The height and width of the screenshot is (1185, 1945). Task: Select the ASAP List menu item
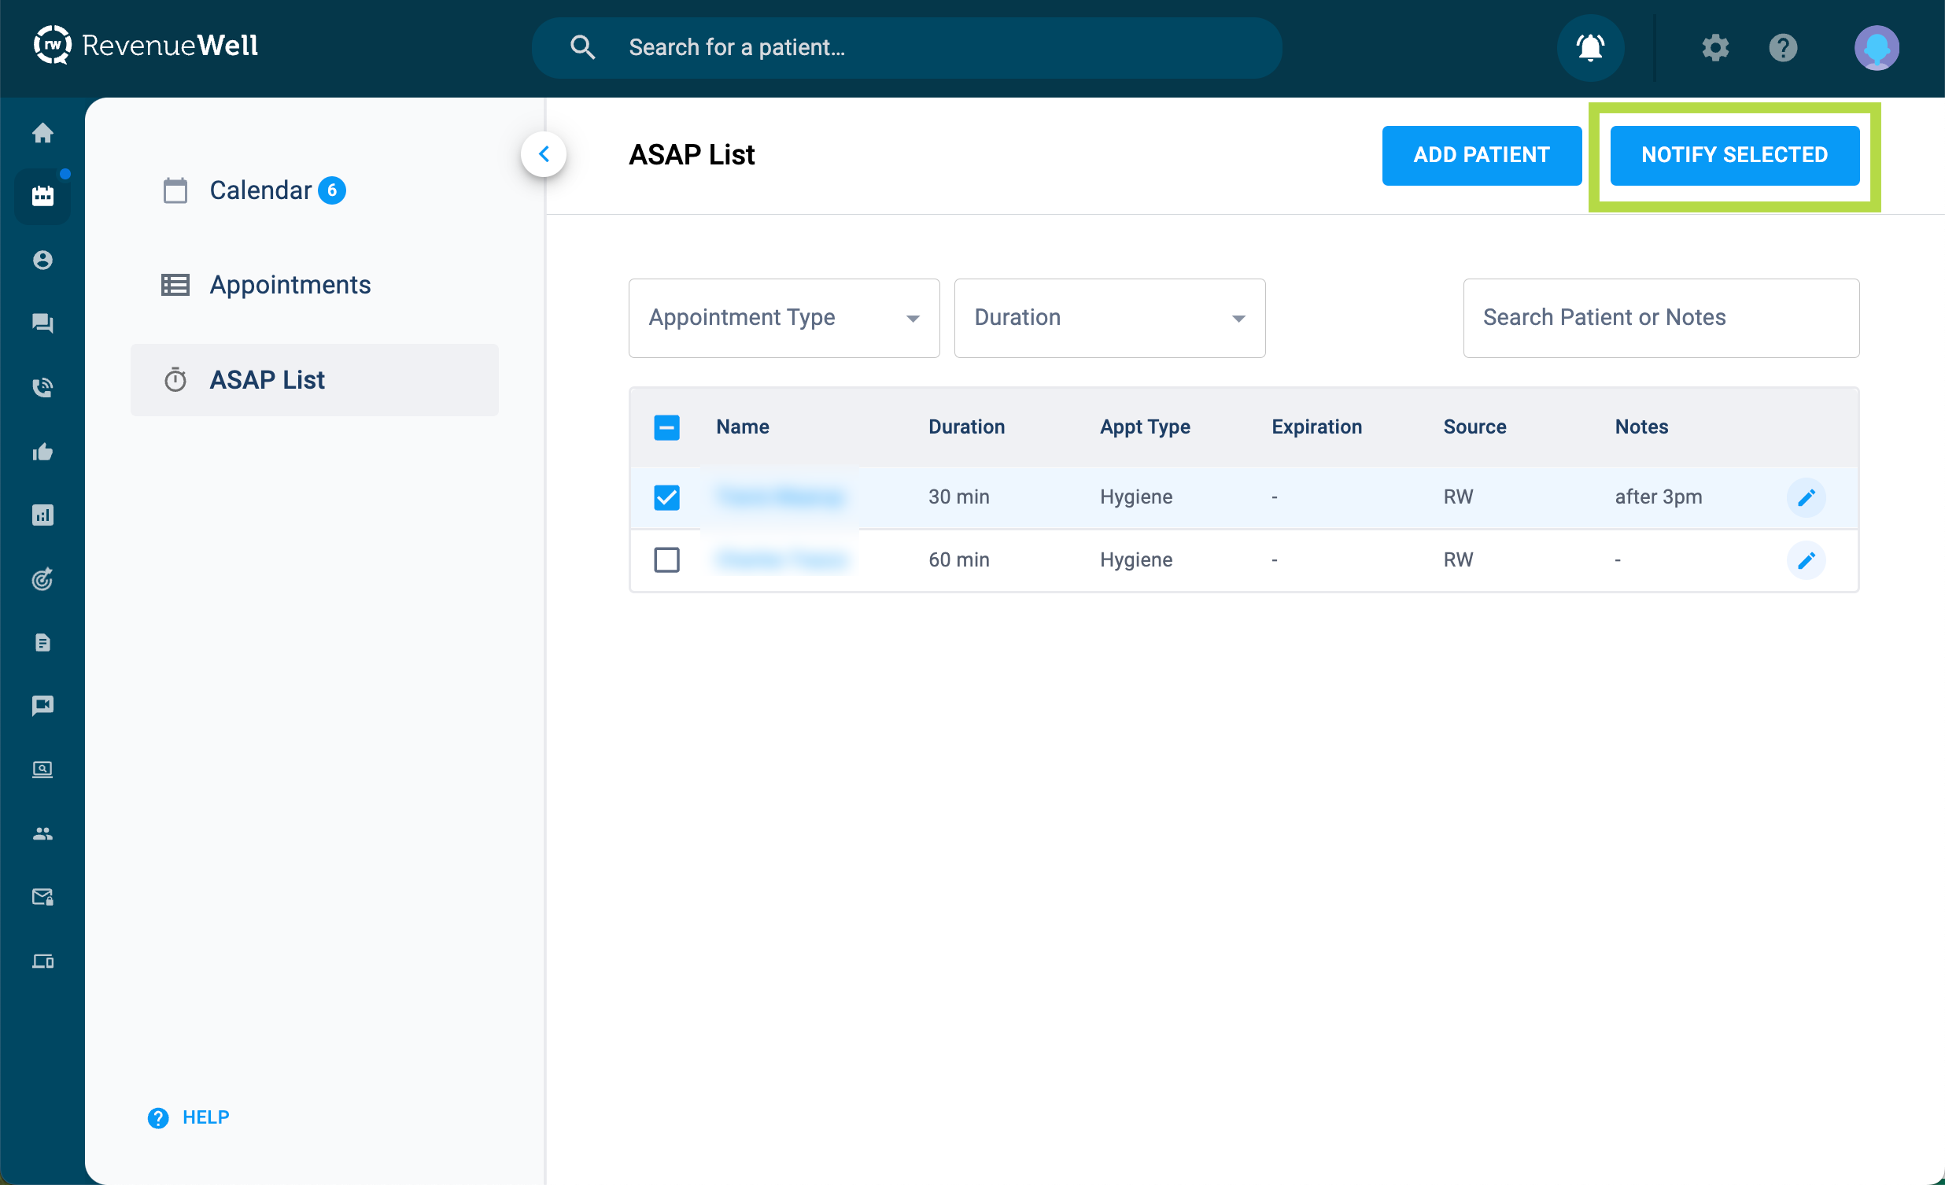[x=314, y=380]
